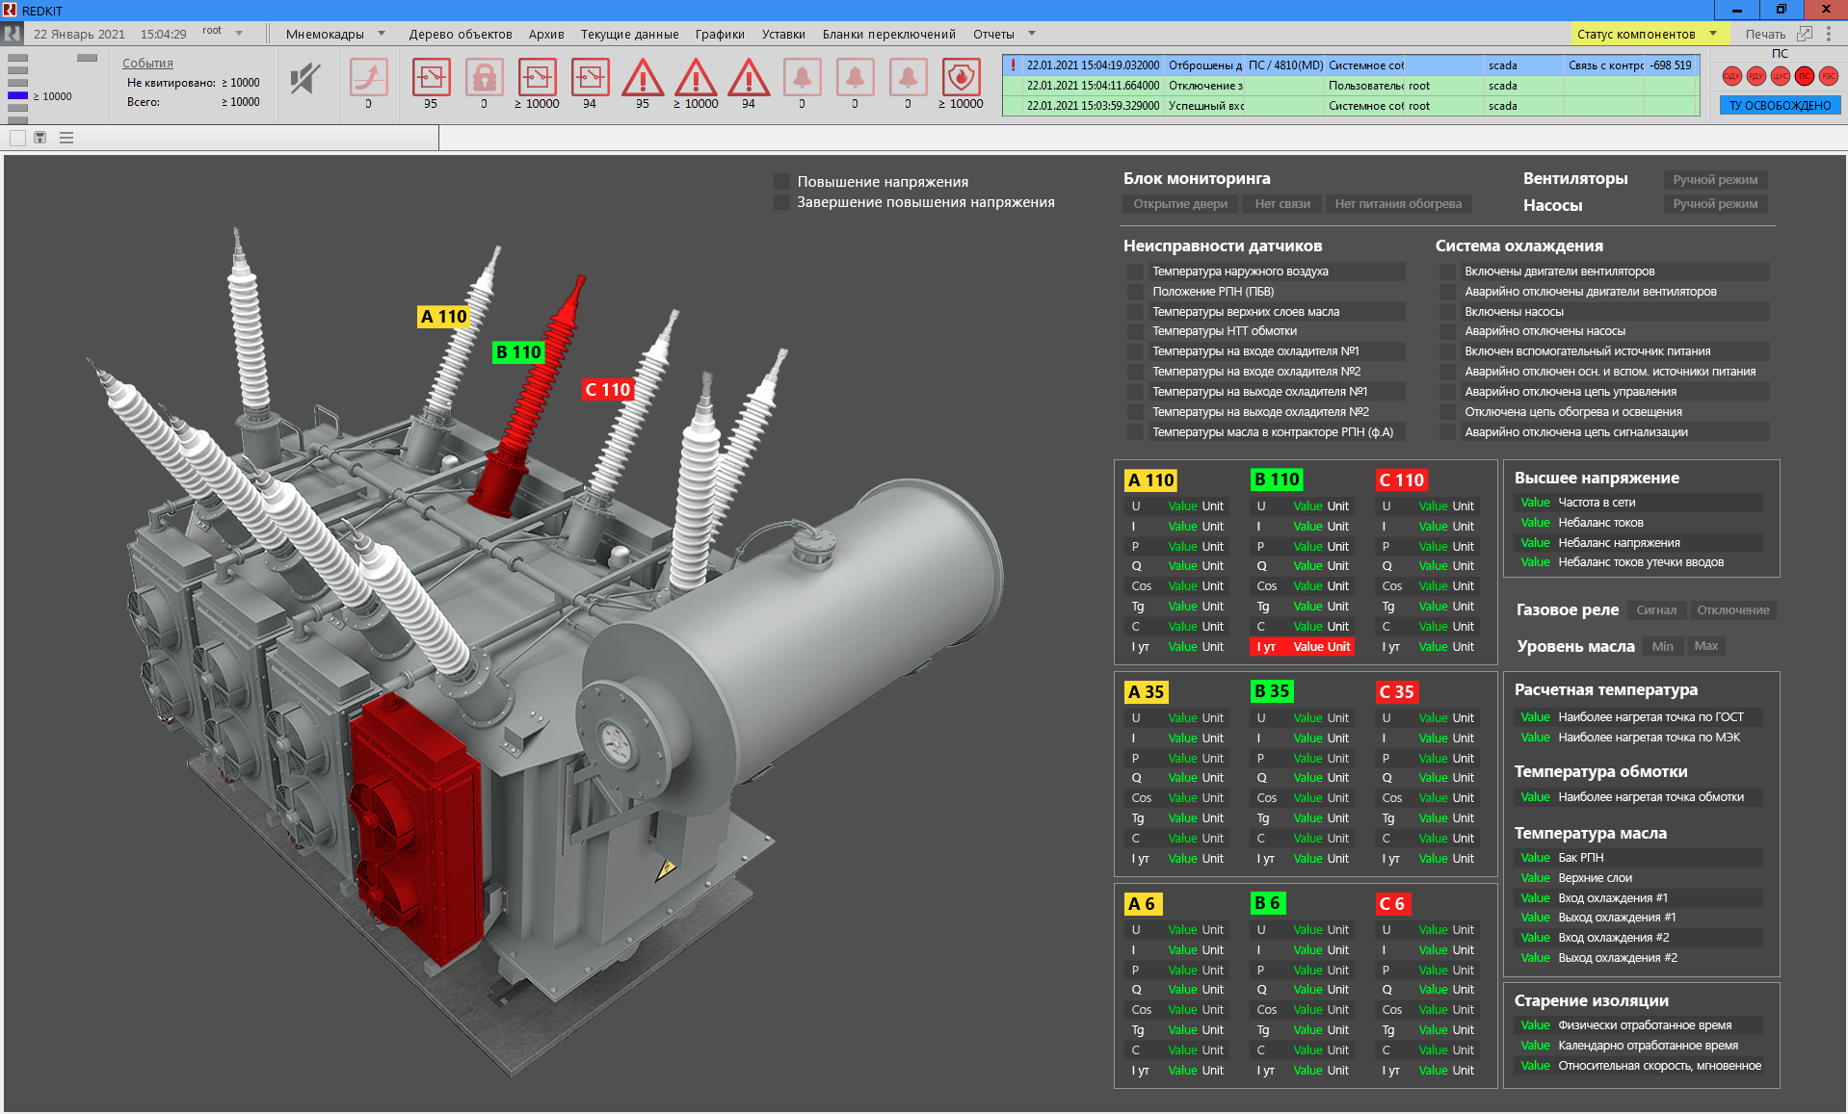Image resolution: width=1848 pixels, height=1114 pixels.
Task: Click the padlock blocking icon
Action: click(x=484, y=77)
